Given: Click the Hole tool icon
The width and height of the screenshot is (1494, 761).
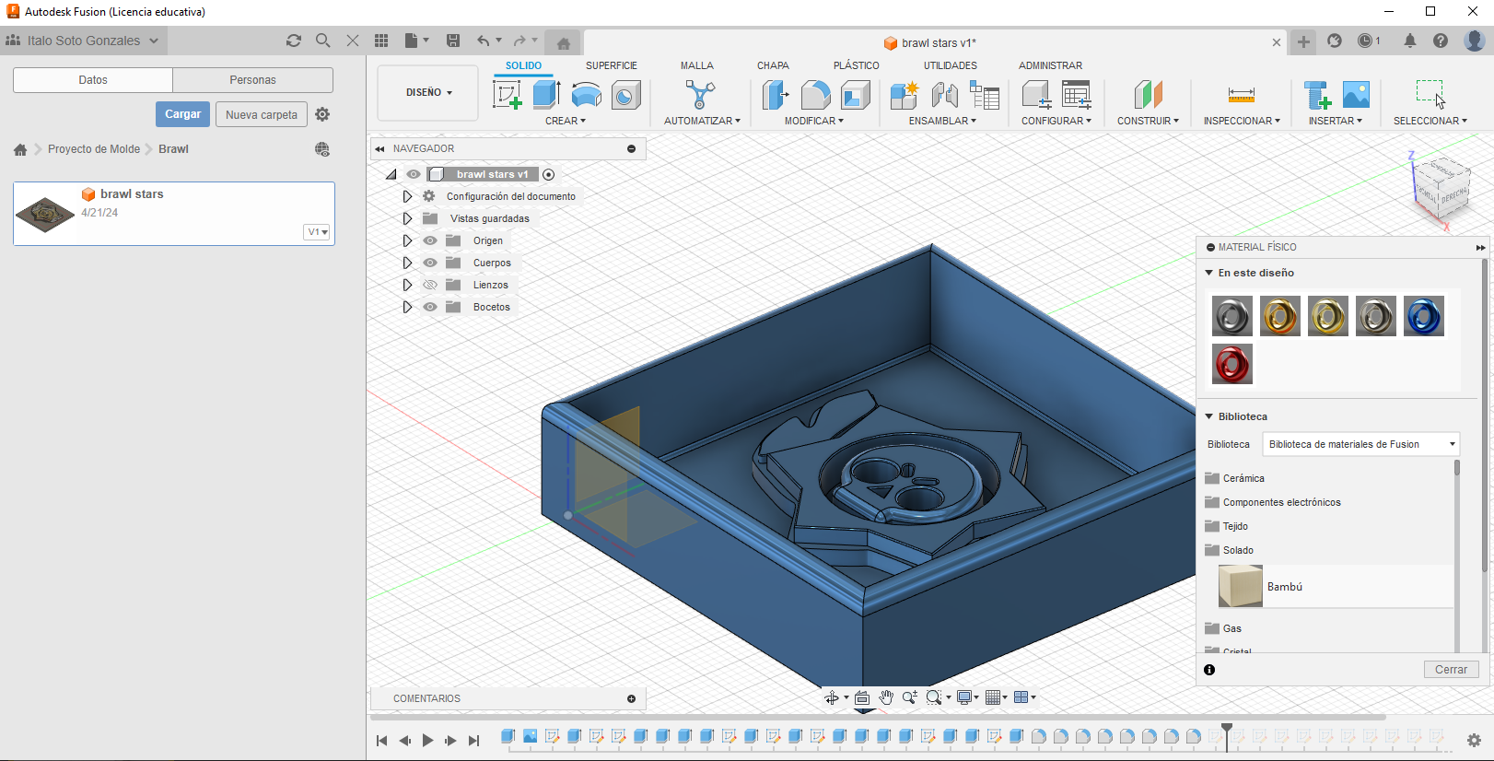Looking at the screenshot, I should [626, 95].
